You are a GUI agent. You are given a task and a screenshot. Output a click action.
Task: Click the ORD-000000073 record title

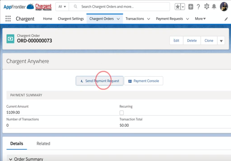(x=34, y=41)
